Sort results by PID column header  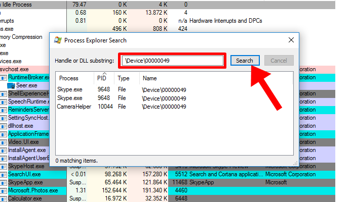click(x=101, y=78)
